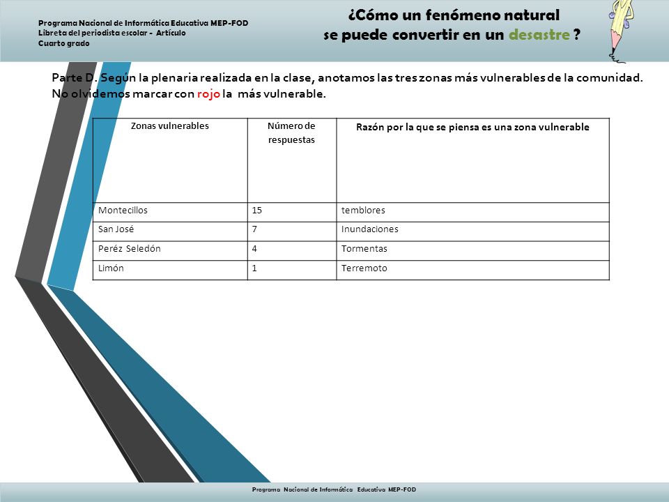The width and height of the screenshot is (669, 502).
Task: Click the red word 'rojo'
Action: 208,94
